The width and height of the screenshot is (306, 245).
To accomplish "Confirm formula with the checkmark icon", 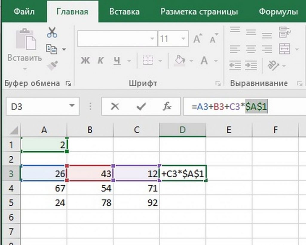I will [141, 107].
